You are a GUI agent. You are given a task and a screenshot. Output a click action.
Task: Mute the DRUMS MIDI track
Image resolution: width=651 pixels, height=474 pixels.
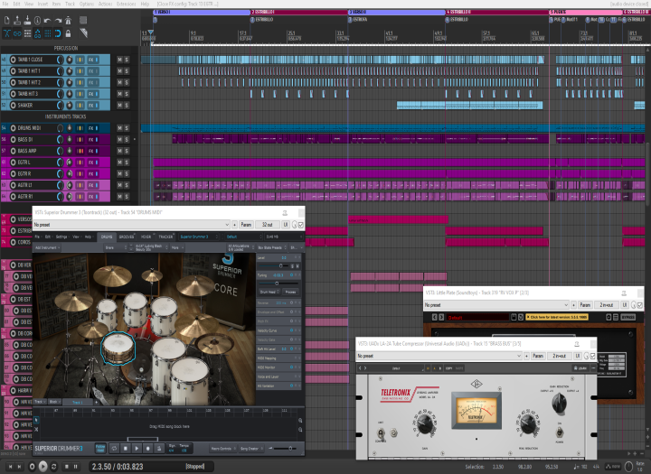(119, 128)
